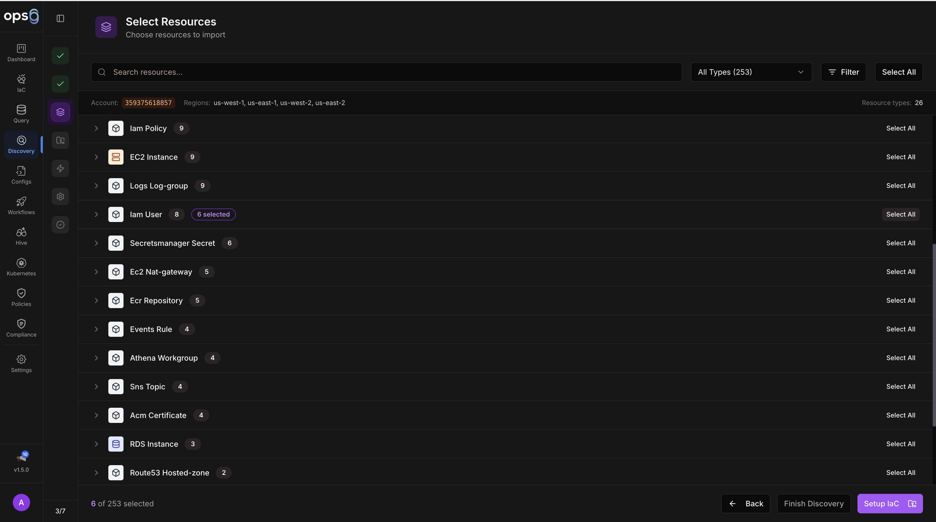
Task: Click the Finish Discovery button
Action: coord(814,504)
